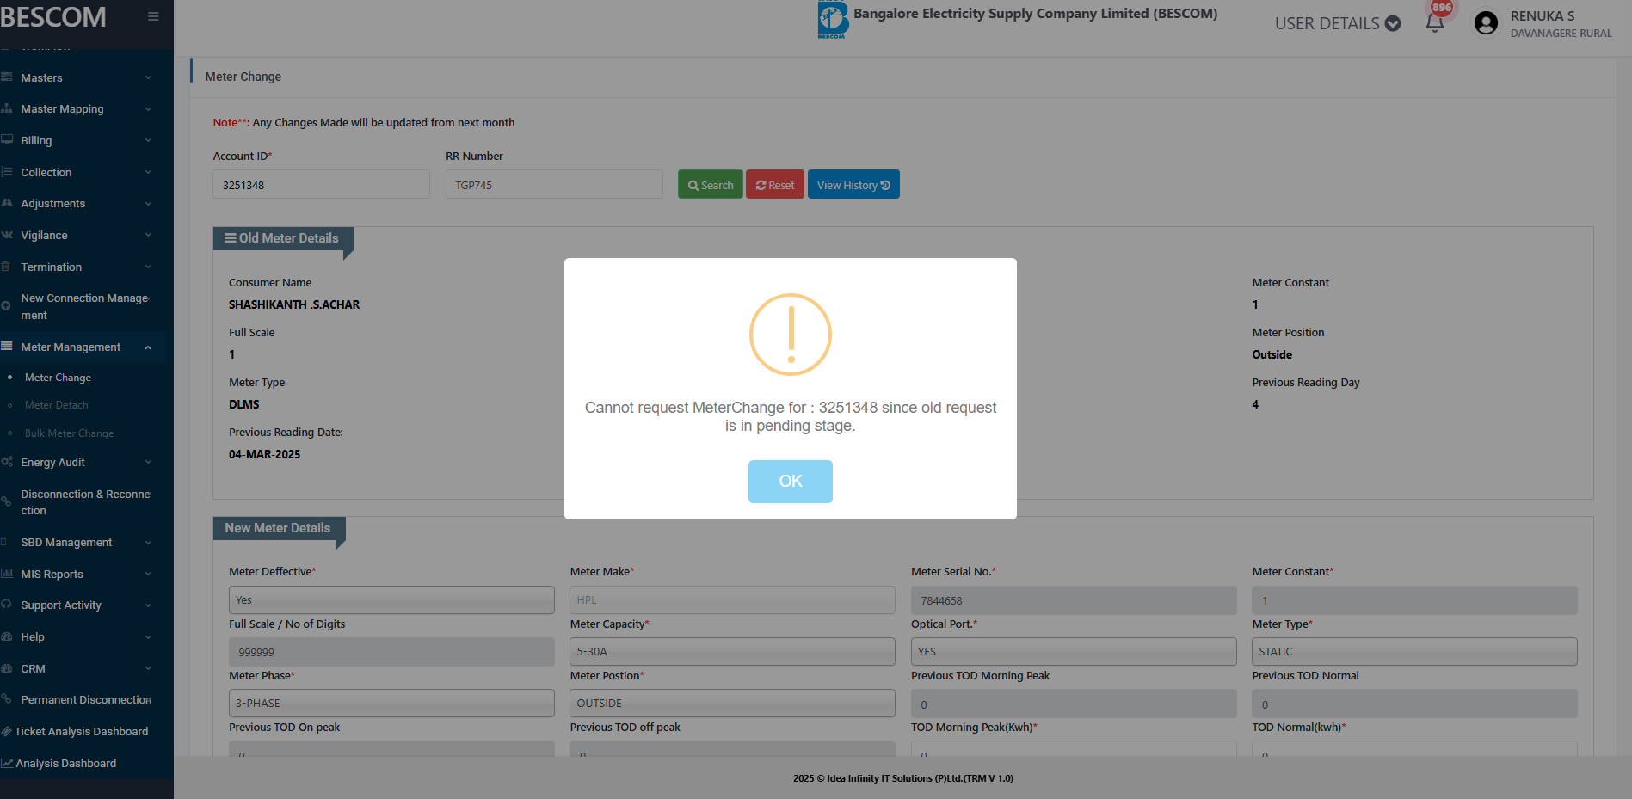
Task: Expand Vigilance in the sidebar
Action: (83, 236)
